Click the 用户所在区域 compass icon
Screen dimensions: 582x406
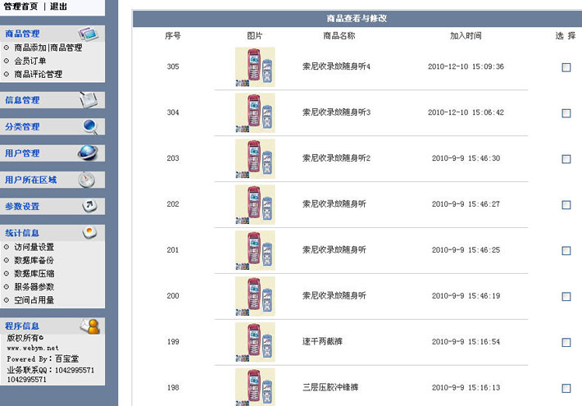pos(87,180)
